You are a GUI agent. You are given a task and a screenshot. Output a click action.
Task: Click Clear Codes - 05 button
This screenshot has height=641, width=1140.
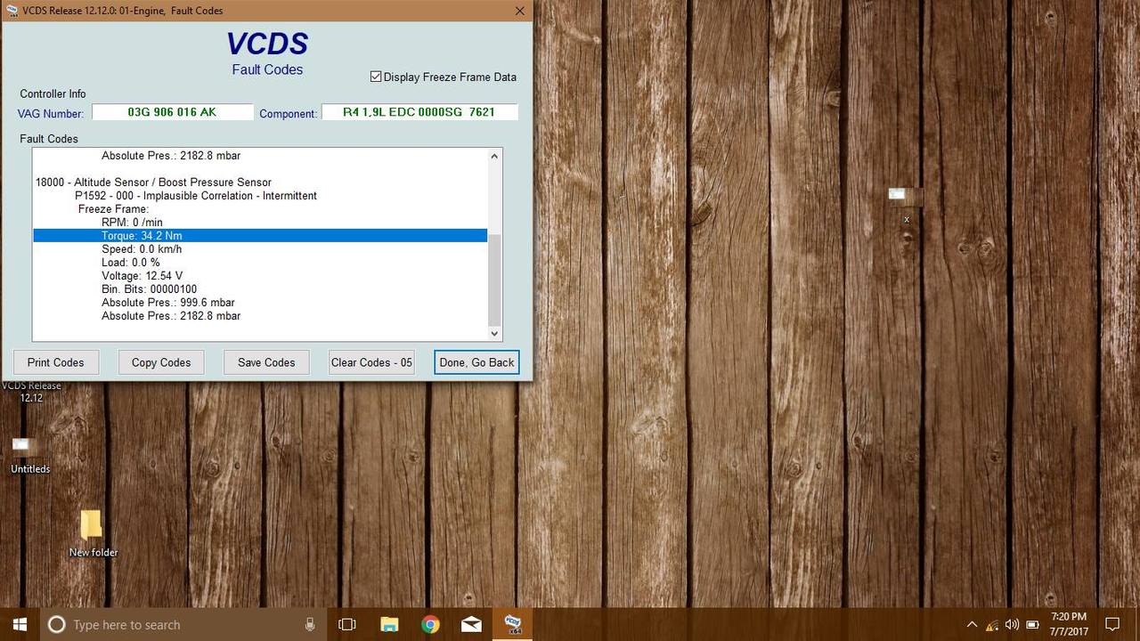click(371, 362)
